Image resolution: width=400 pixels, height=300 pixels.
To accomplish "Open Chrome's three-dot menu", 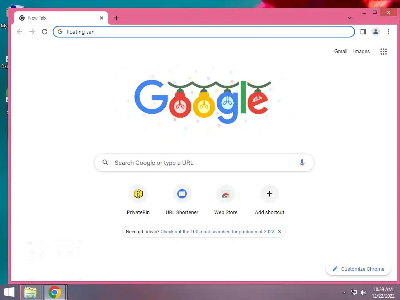I will 388,32.
